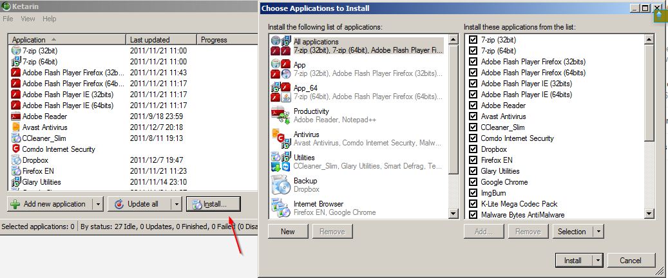
Task: Uncheck 7-zip (64bit) in install list
Action: 472,51
